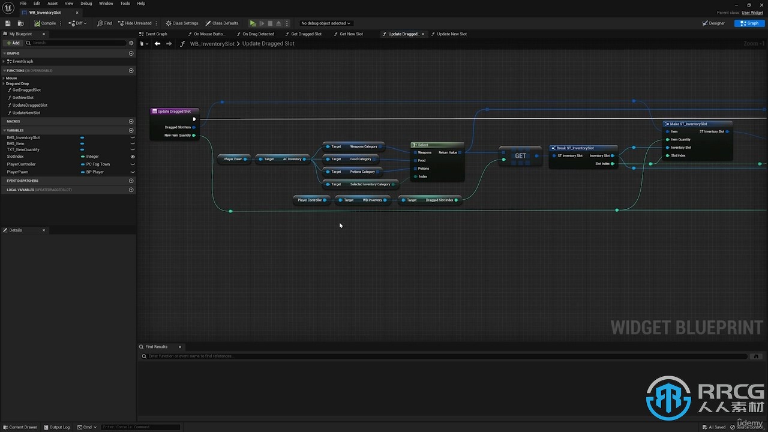Toggle SlotIndex variable visibility eye
Screen dimensions: 768x432
[133, 157]
